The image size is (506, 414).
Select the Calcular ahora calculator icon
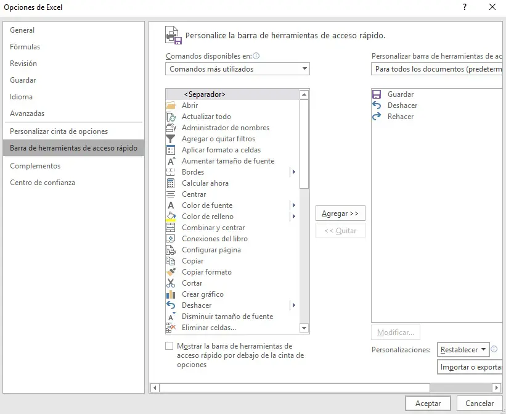170,183
